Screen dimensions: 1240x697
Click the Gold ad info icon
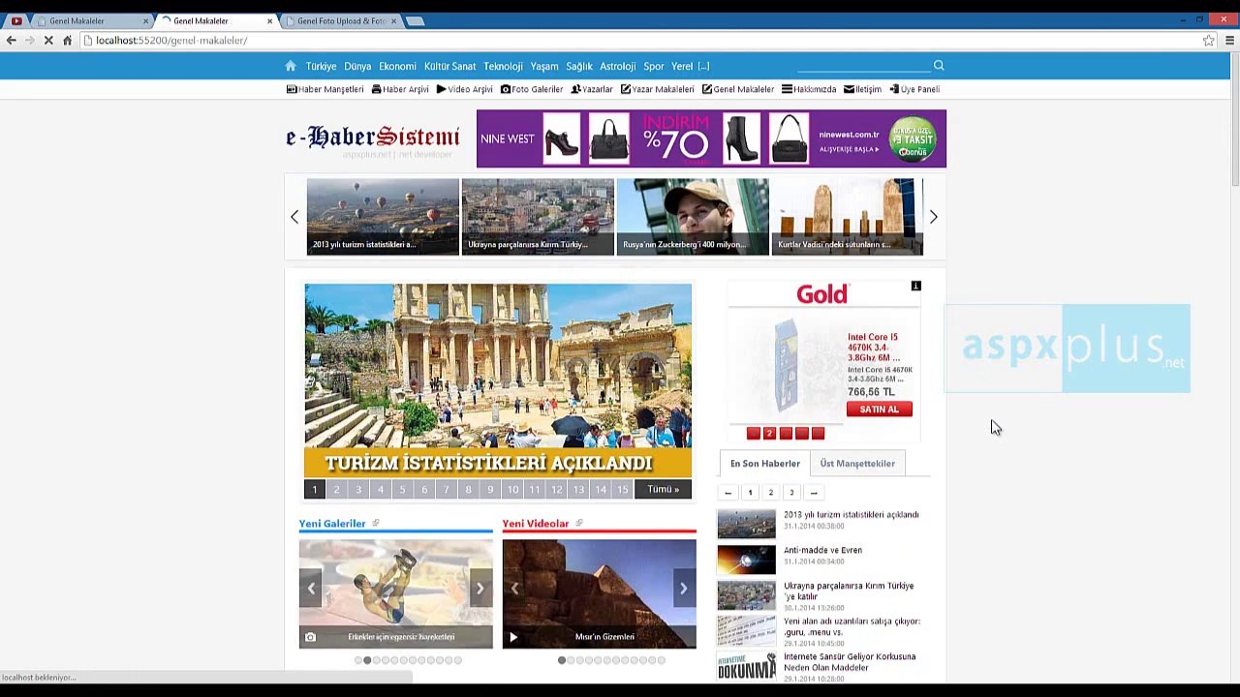915,286
